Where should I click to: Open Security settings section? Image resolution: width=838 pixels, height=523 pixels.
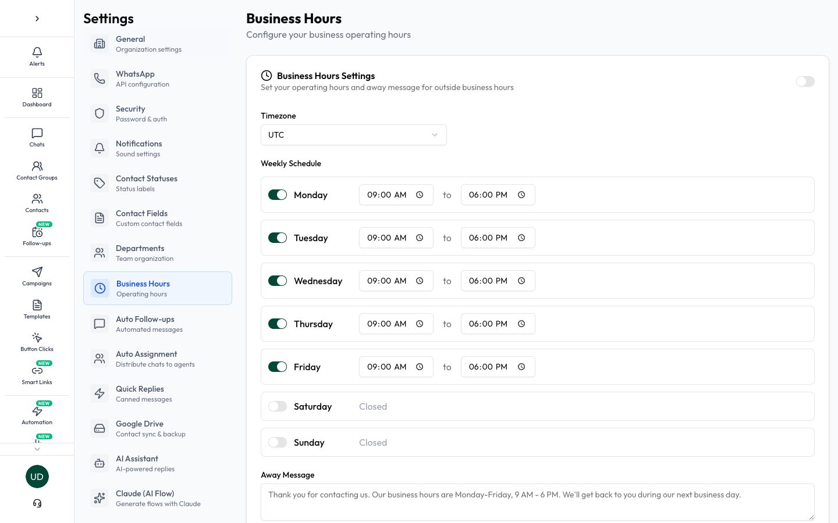point(158,113)
